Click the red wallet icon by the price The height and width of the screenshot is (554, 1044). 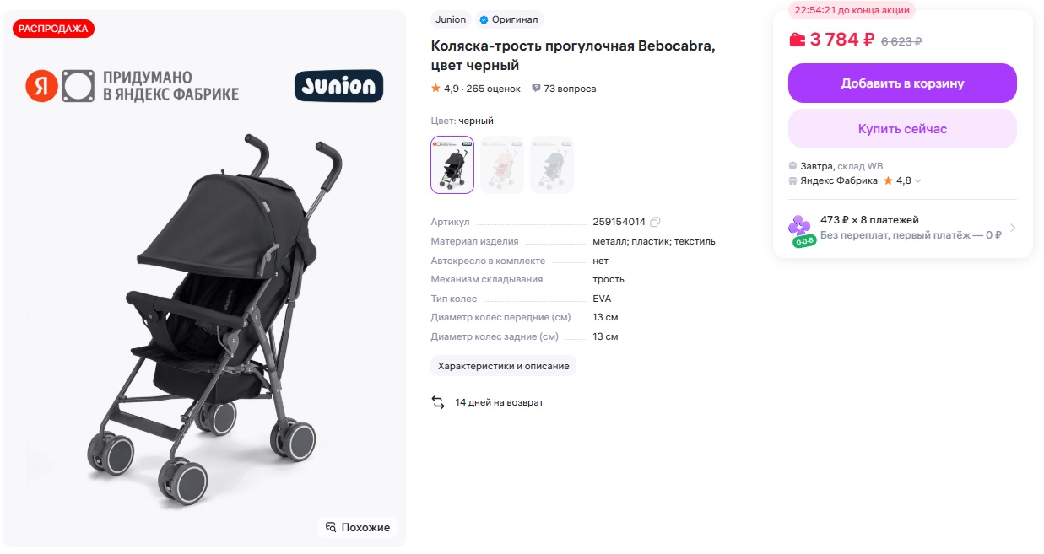click(x=797, y=40)
